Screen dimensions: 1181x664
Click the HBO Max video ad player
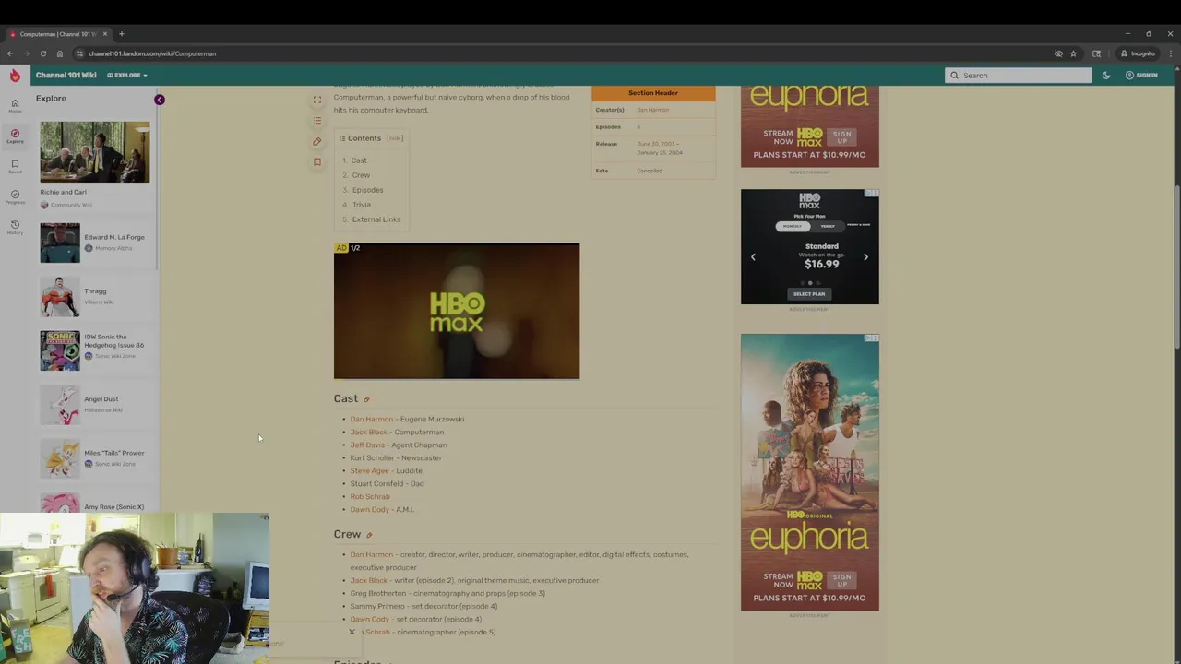tap(457, 311)
